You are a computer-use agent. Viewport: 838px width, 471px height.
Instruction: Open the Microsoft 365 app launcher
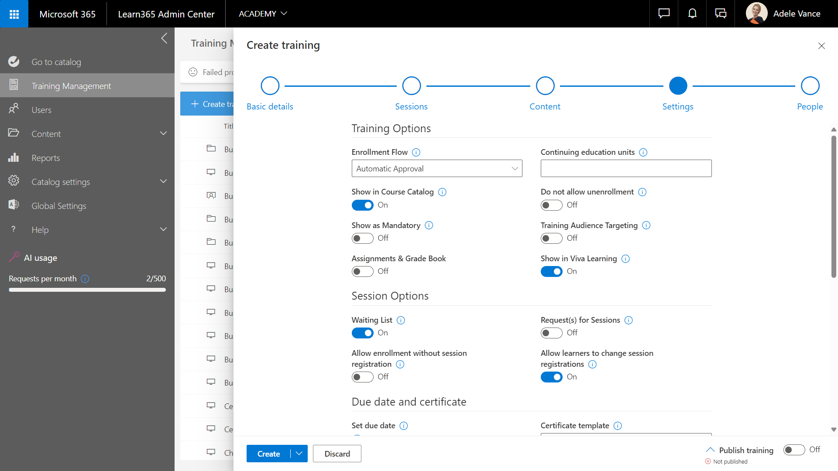pos(14,14)
